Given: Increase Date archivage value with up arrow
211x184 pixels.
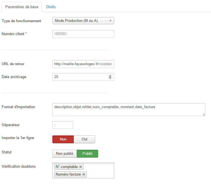Looking at the screenshot, I should coord(110,76).
